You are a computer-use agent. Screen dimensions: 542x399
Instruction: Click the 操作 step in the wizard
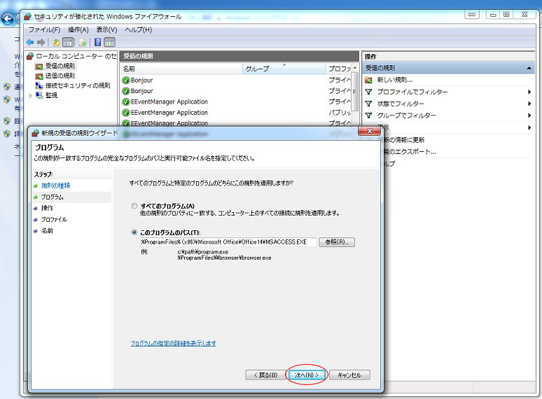tap(47, 208)
